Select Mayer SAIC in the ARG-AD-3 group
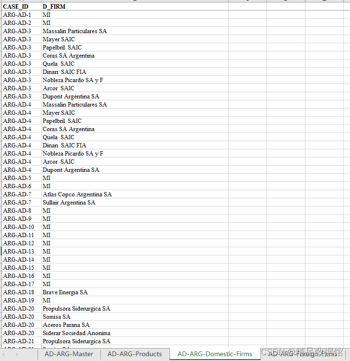Image resolution: width=350 pixels, height=361 pixels. coord(135,39)
